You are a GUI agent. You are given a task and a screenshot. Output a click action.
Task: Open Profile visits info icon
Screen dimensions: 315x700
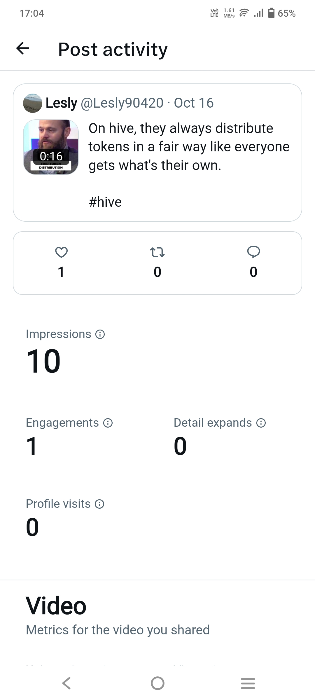[x=100, y=504]
